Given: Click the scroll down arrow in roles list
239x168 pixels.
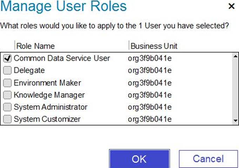Looking at the screenshot, I should [x=235, y=121].
